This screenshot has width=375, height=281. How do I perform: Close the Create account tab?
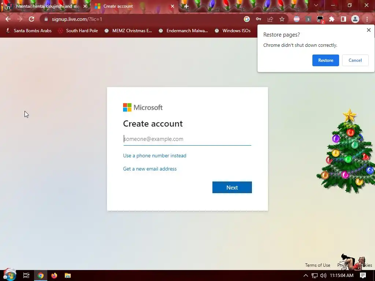[172, 6]
